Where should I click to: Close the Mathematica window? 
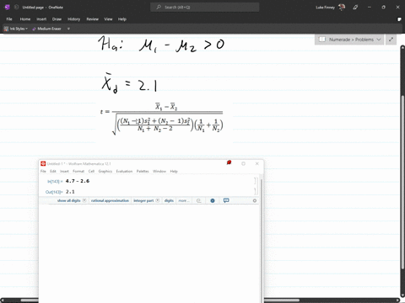click(256, 163)
